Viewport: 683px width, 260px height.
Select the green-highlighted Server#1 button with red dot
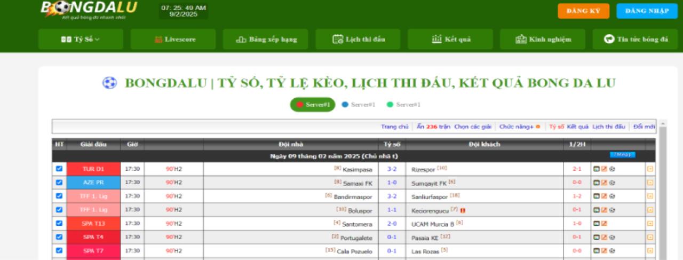coord(313,105)
